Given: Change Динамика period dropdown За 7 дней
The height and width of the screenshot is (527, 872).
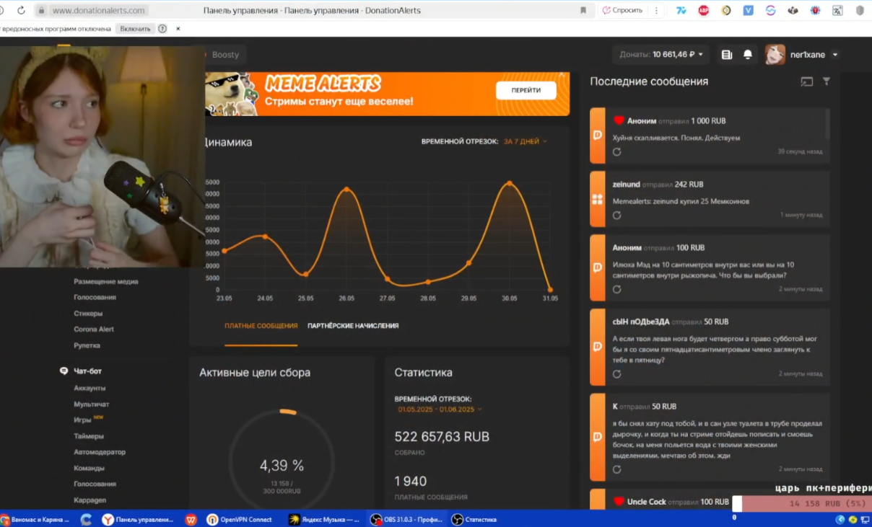Looking at the screenshot, I should pyautogui.click(x=526, y=141).
